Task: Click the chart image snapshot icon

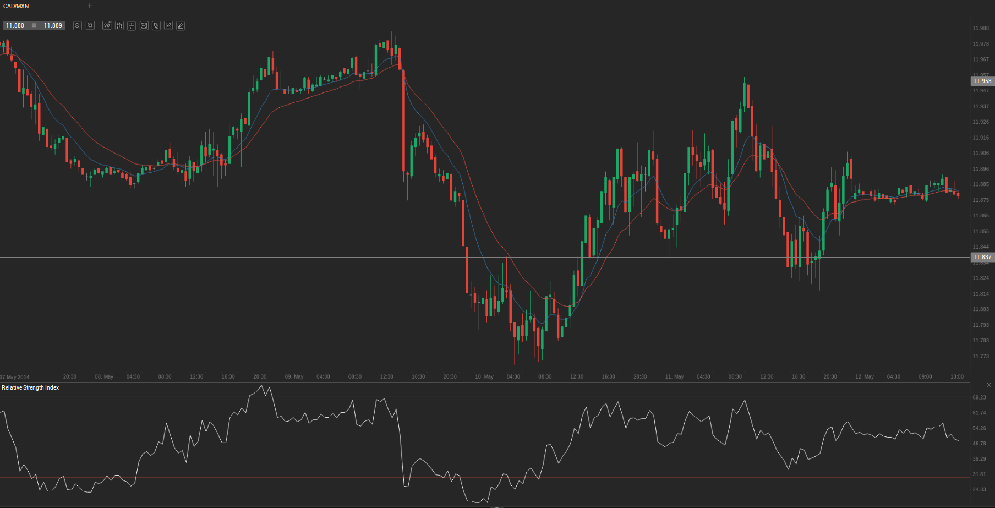Action: pyautogui.click(x=144, y=26)
